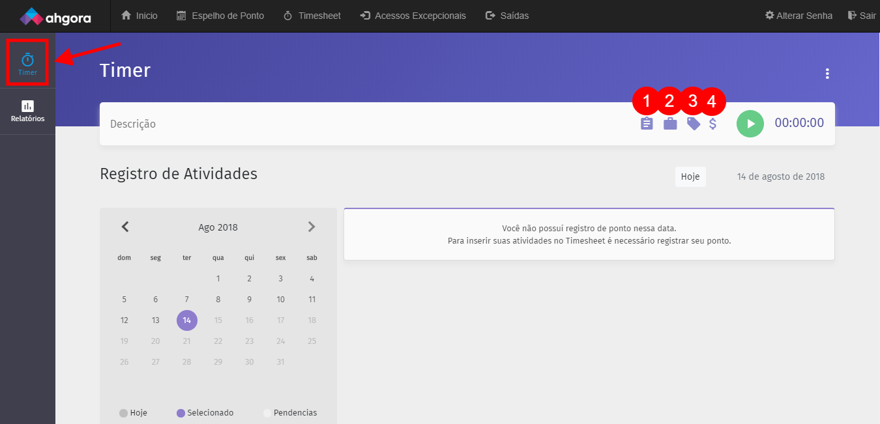Go to next month in calendar
This screenshot has height=424, width=880.
click(x=312, y=227)
